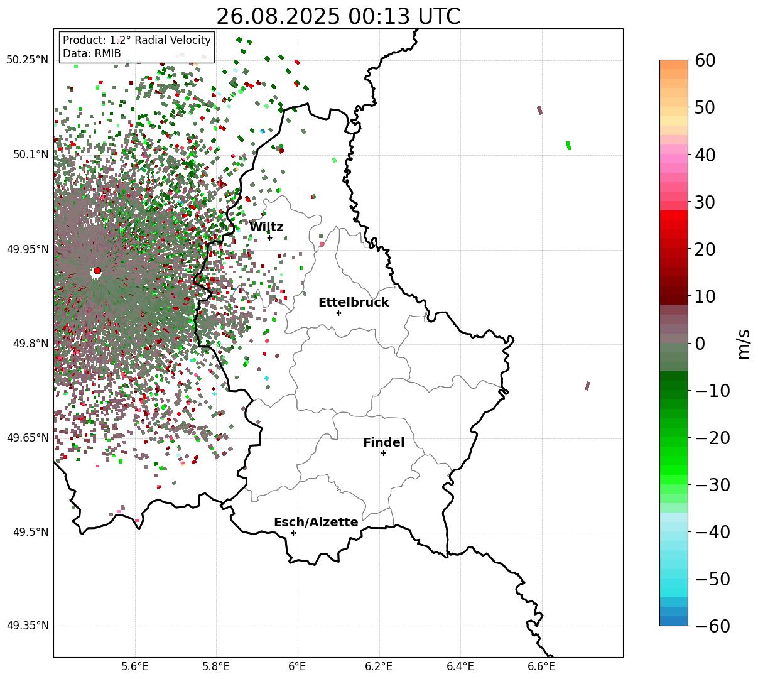Click the cross marker under Esch/Alzette
Screen dimensions: 758x679
(x=293, y=533)
